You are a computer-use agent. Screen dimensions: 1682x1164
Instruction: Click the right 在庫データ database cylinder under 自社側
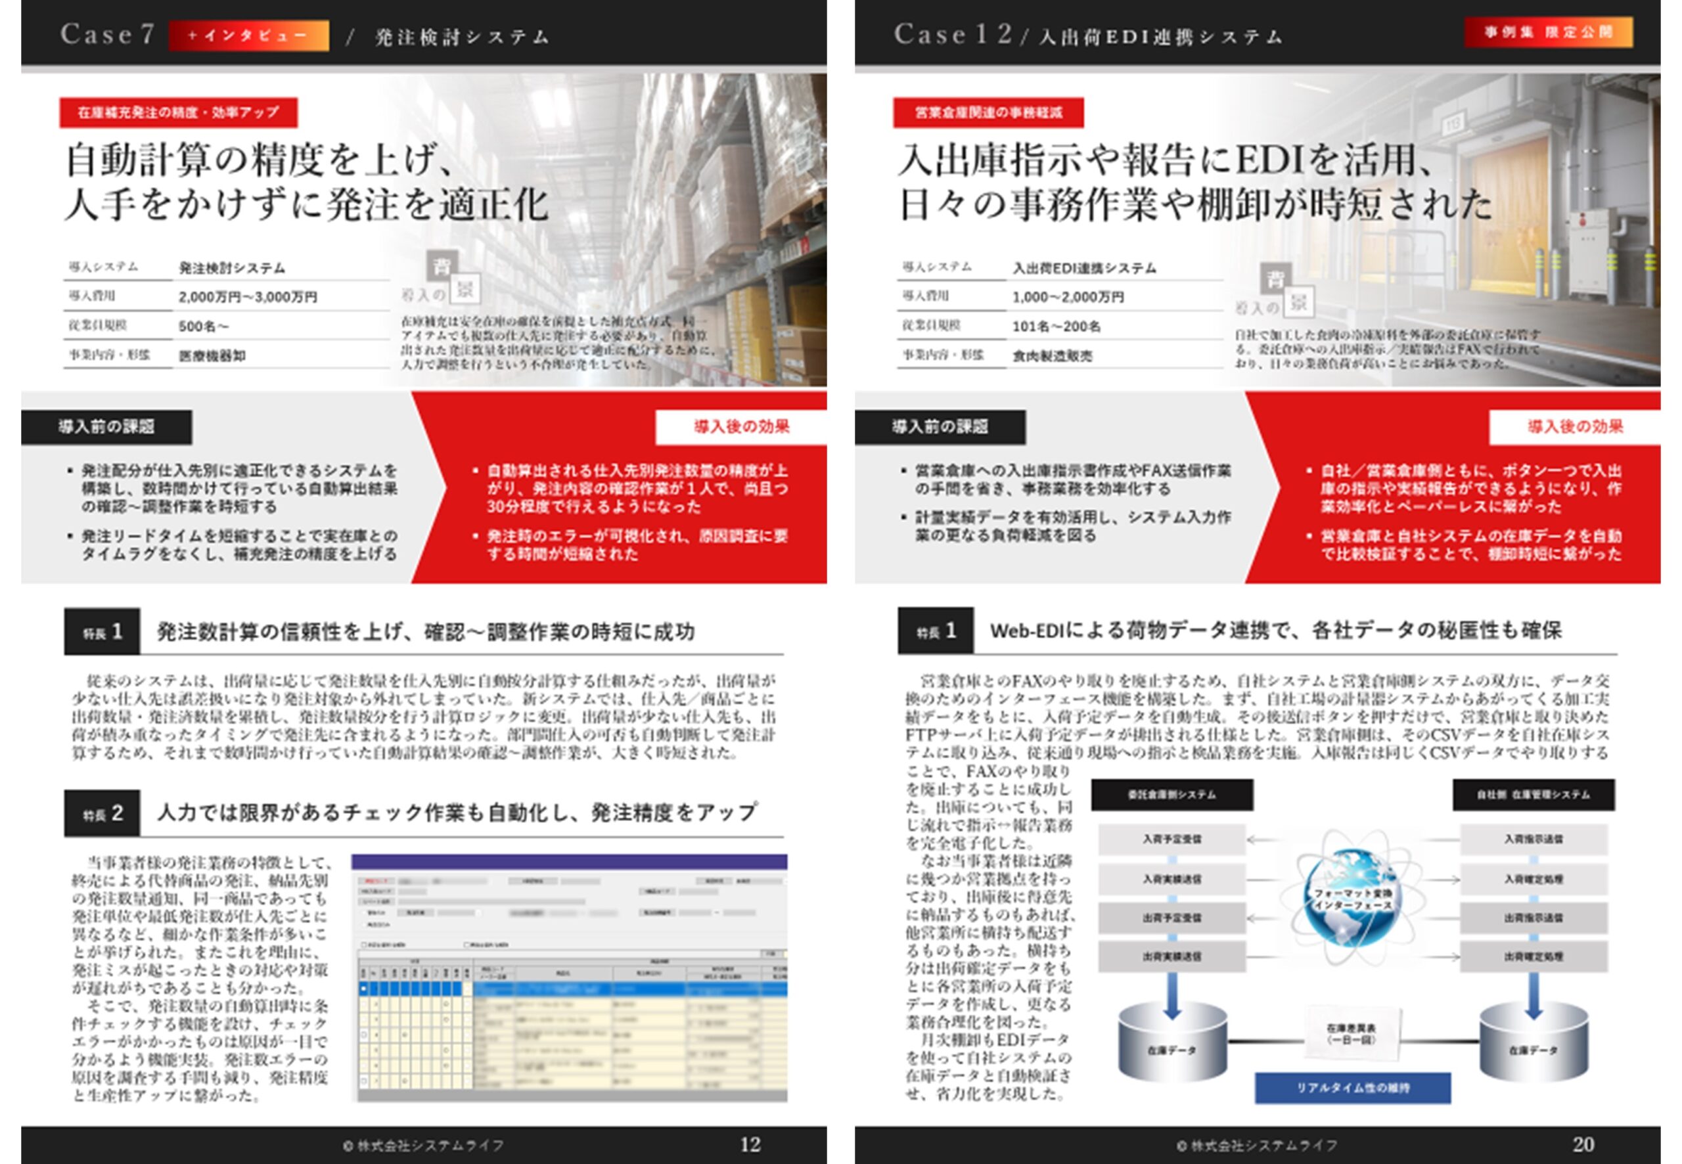point(1534,1041)
